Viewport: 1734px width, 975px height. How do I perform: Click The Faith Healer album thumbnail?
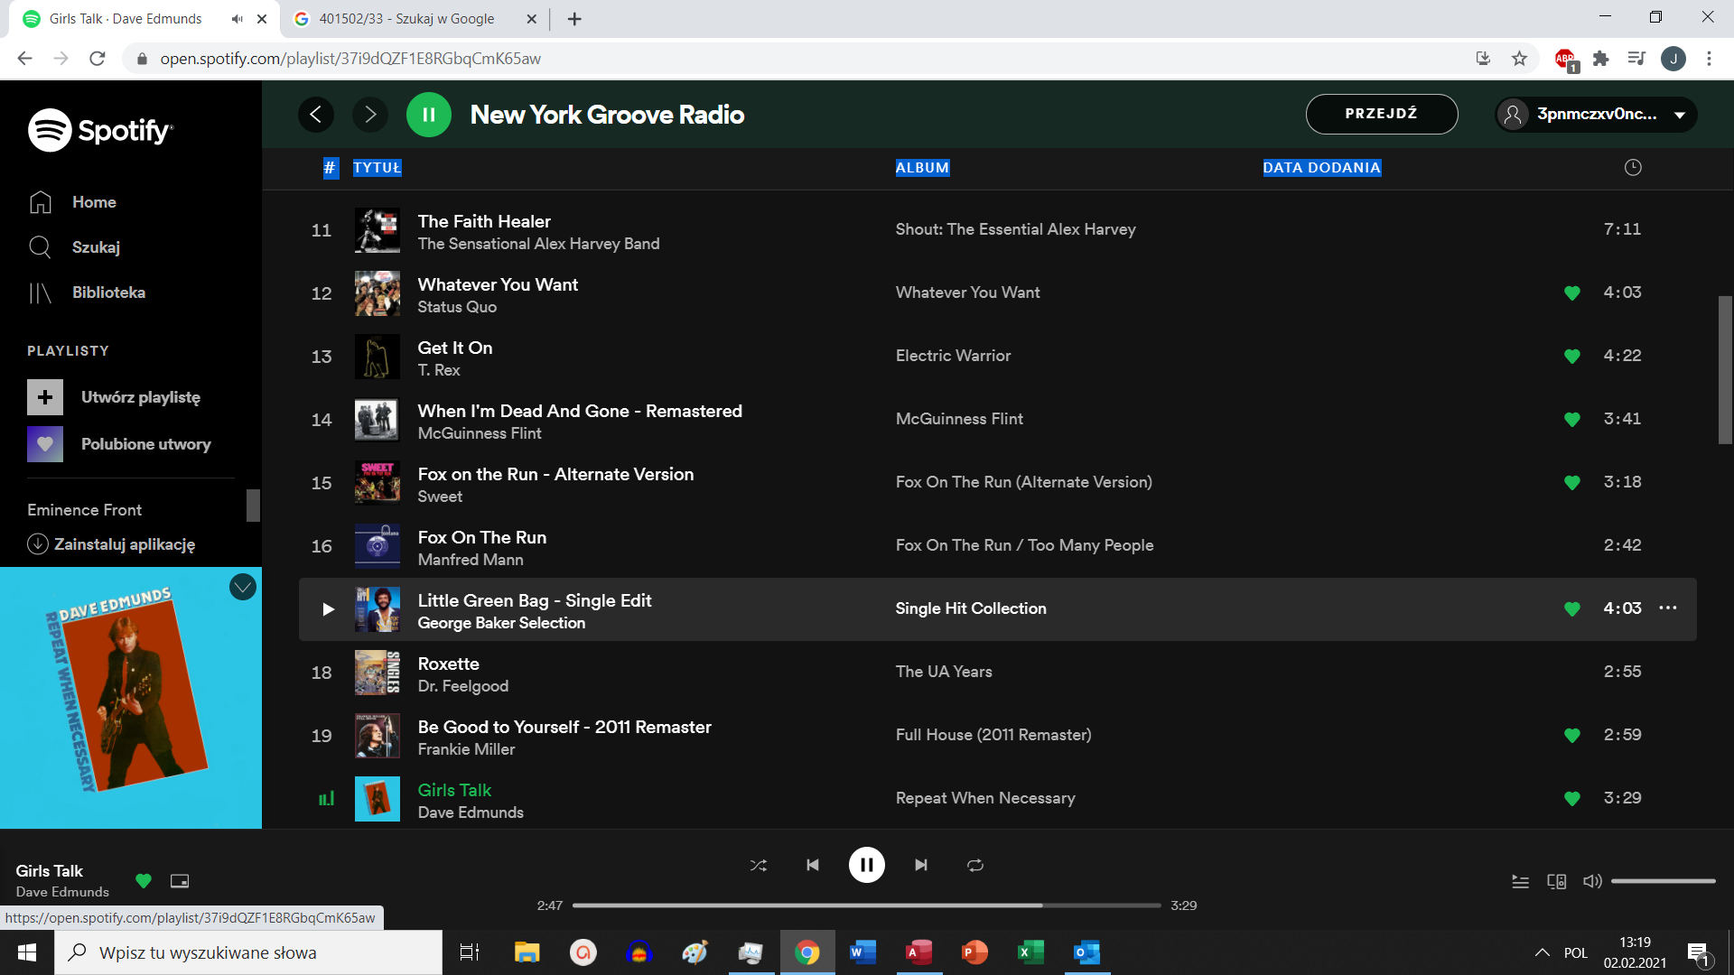click(x=378, y=230)
